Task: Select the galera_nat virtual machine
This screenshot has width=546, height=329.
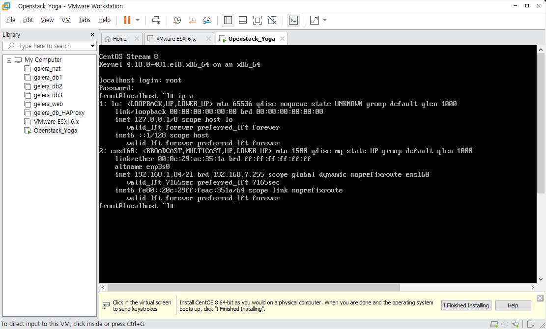Action: click(x=47, y=69)
